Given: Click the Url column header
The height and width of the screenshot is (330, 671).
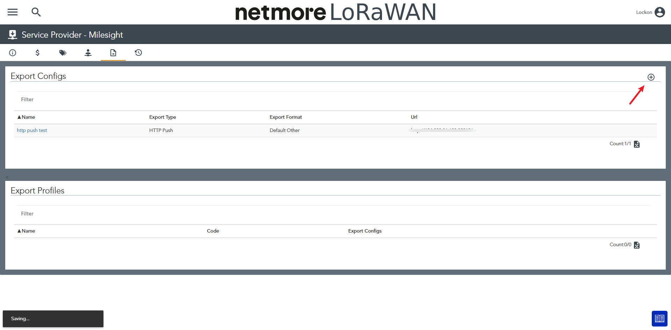Looking at the screenshot, I should point(414,117).
